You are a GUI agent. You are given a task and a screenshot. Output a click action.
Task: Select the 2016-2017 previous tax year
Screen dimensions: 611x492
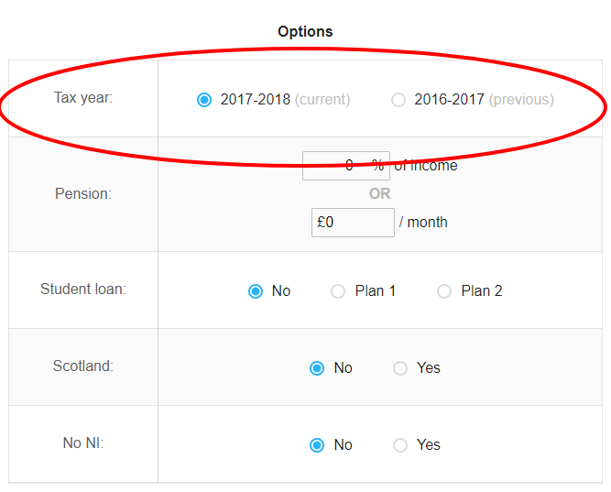398,100
